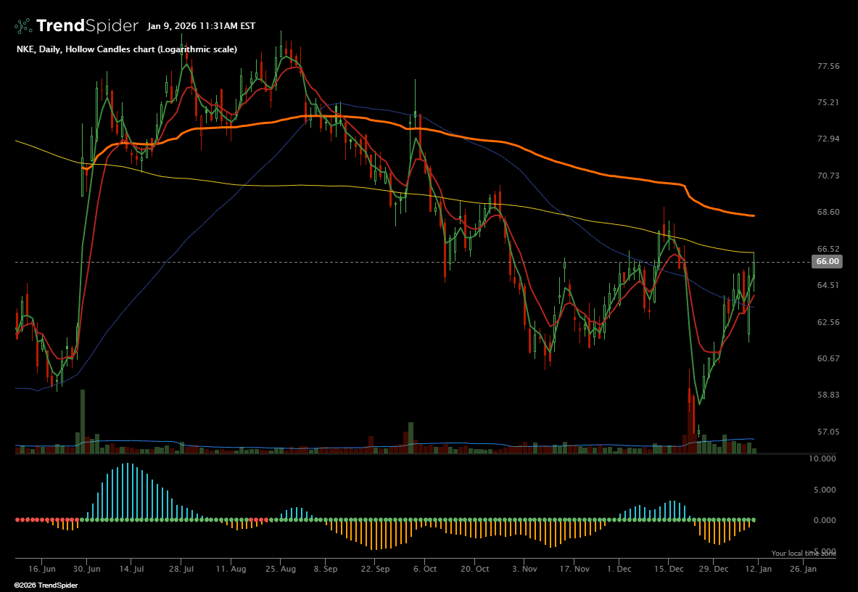Click the tallest green volume bar near 30. Jun

[83, 421]
